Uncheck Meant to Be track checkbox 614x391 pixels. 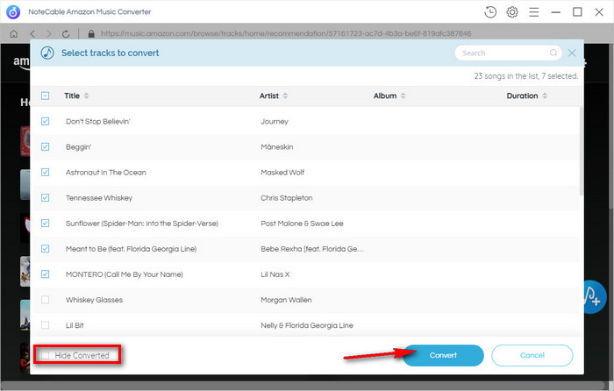coord(45,248)
